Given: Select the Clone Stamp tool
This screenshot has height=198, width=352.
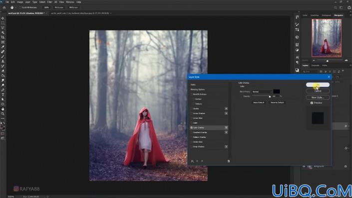Looking at the screenshot, I should (x=2, y=61).
